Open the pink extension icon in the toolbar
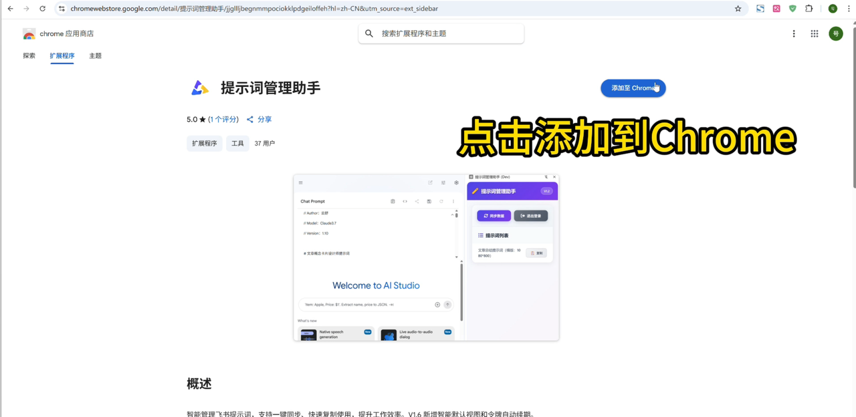Image resolution: width=856 pixels, height=417 pixels. tap(776, 9)
